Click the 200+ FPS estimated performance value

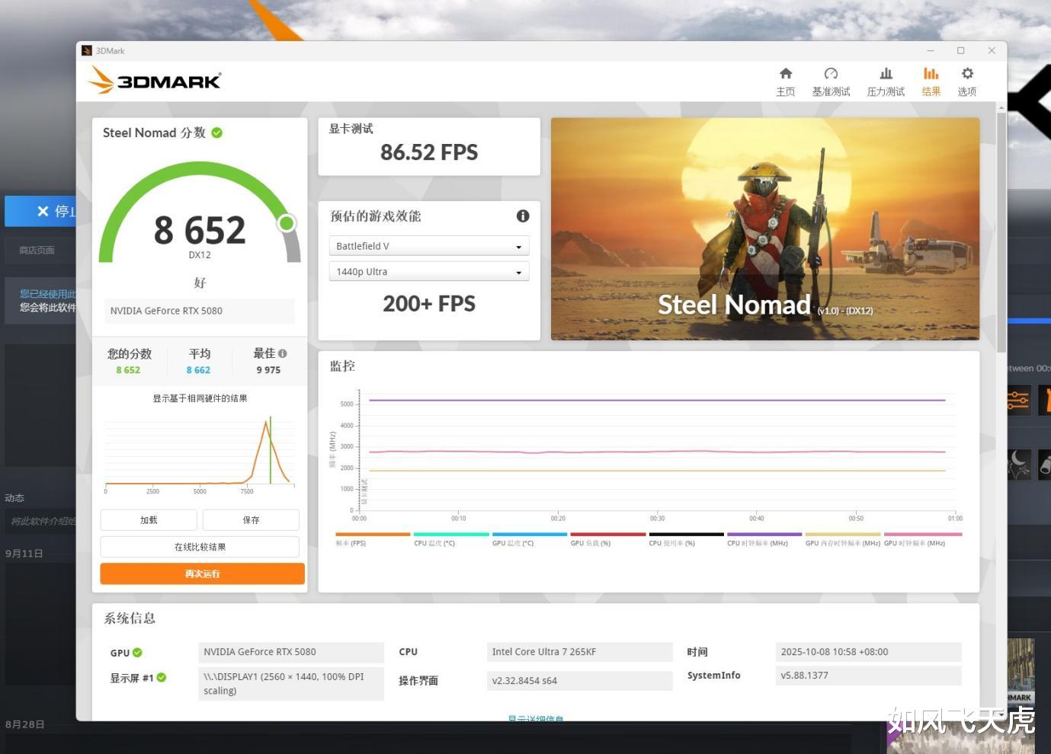(429, 304)
